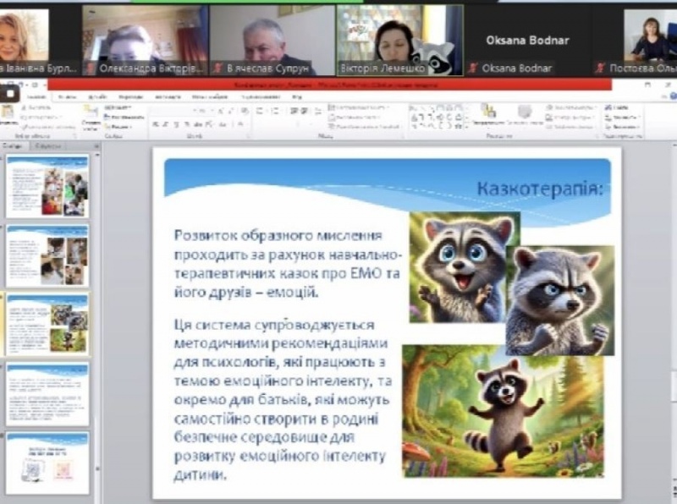Toggle italic text formatting
Screen dimensions: 677x504
[x=165, y=123]
